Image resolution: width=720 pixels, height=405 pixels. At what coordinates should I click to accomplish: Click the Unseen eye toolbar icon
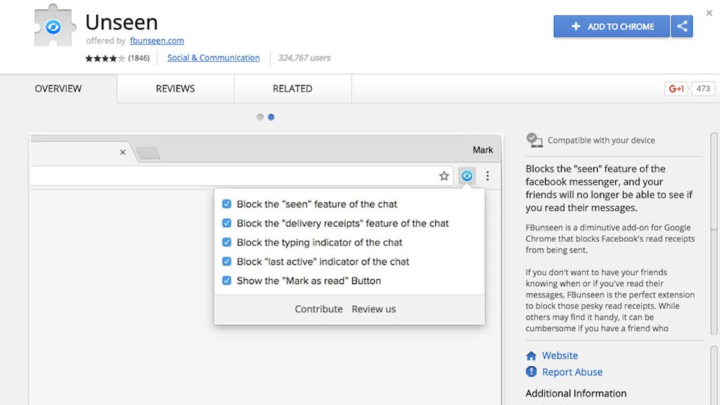[x=467, y=176]
